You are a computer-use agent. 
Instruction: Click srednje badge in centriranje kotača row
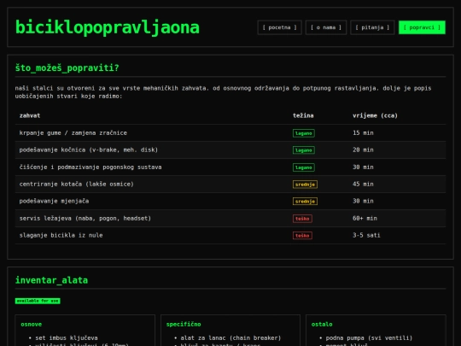click(305, 185)
